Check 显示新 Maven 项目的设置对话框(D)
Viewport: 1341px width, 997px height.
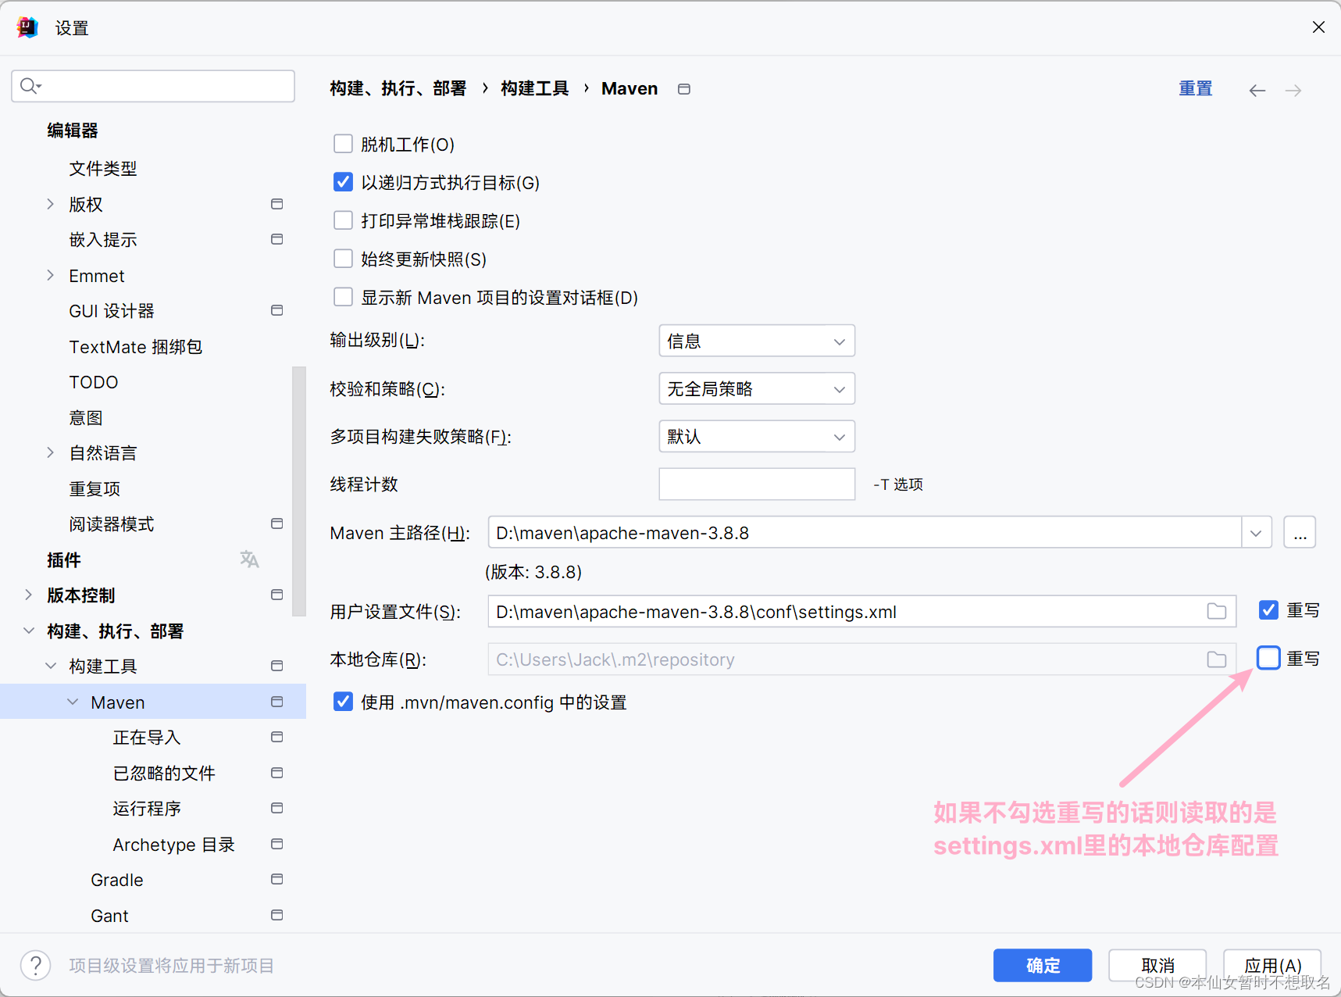343,297
